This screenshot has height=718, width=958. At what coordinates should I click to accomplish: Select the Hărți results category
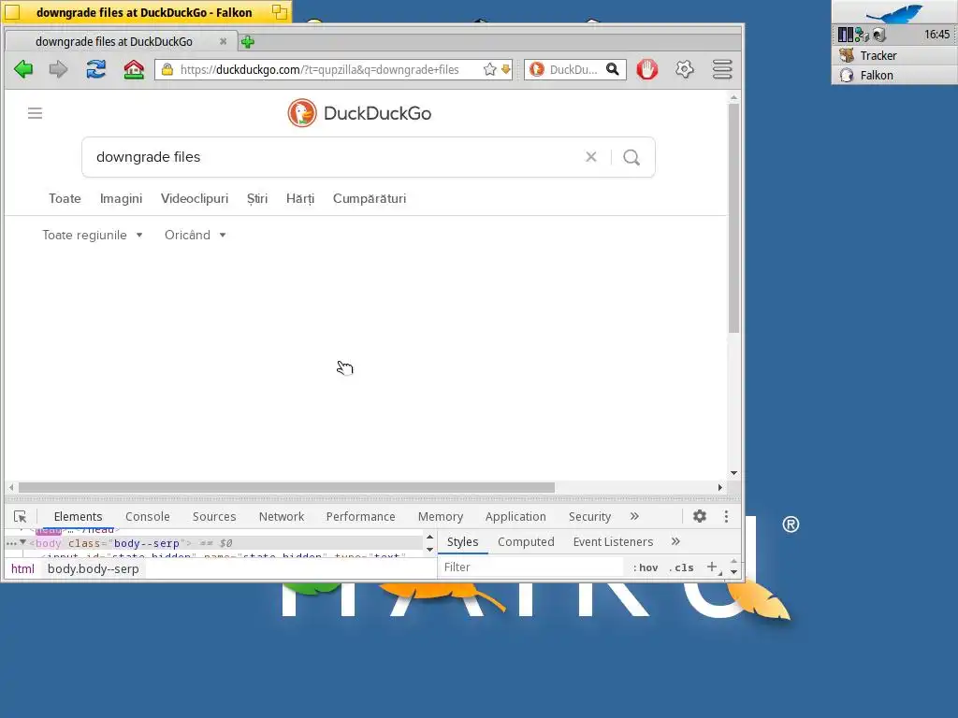(300, 198)
